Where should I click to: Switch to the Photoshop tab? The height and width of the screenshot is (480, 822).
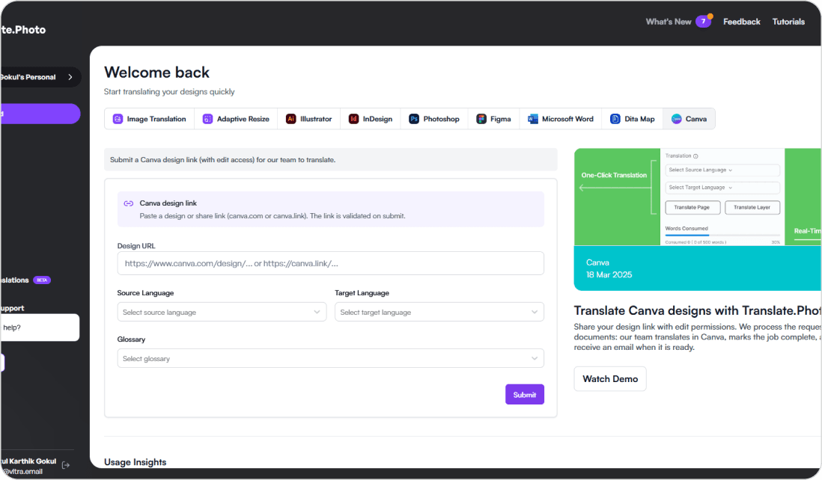tap(434, 119)
